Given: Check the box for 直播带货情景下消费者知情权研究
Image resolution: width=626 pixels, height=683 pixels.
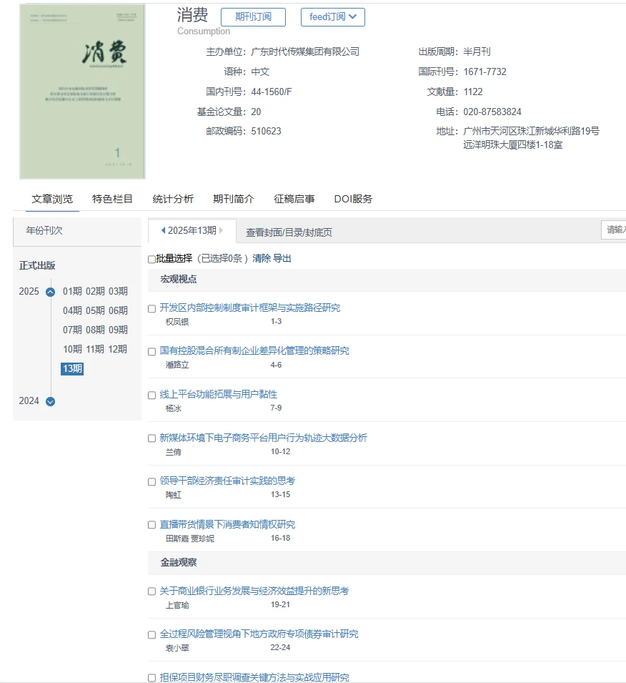Looking at the screenshot, I should 152,525.
